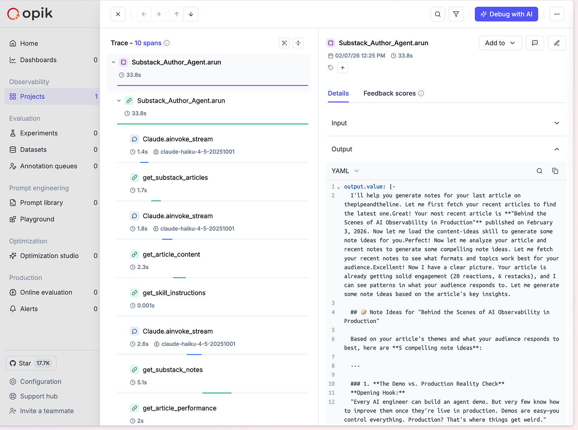Image resolution: width=578 pixels, height=430 pixels.
Task: Click the green timeline bar for get_substack_notes
Action: pyautogui.click(x=217, y=393)
